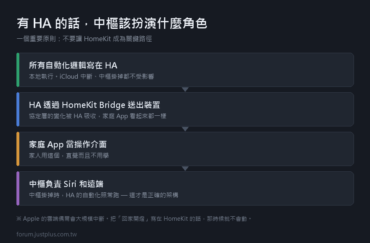The width and height of the screenshot is (370, 243).
Task: Click the 協定層的變化被 HA 吸收 description
Action: (x=98, y=116)
